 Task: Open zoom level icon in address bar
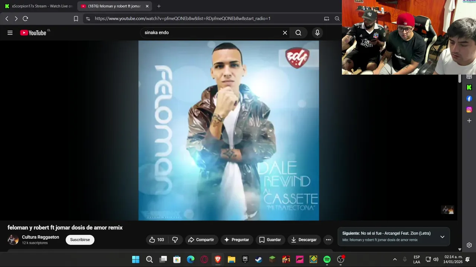[x=337, y=19]
